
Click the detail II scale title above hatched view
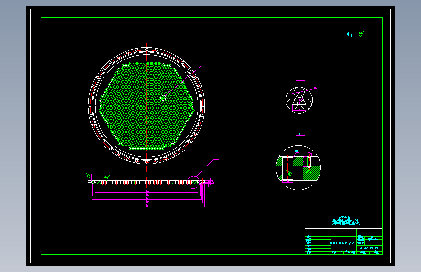tap(300, 135)
